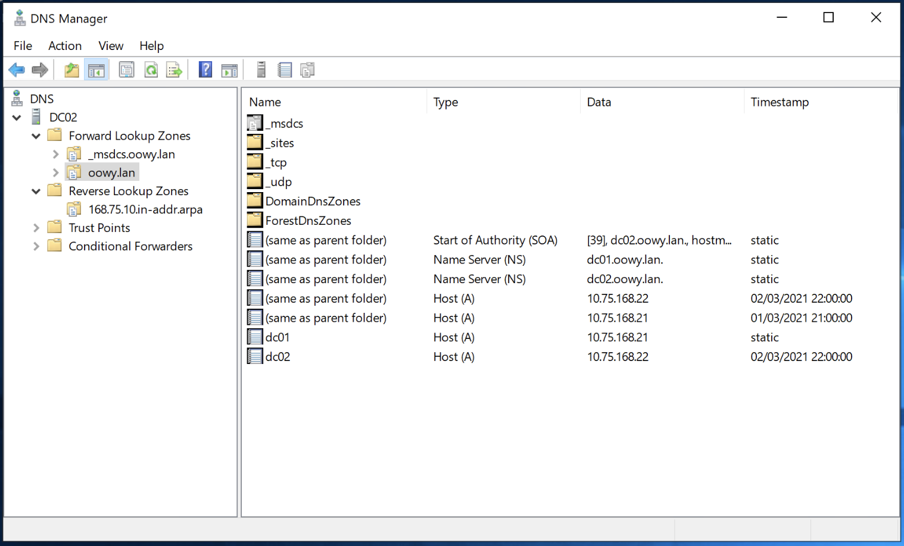Sort records by the Type column header
The width and height of the screenshot is (904, 546).
445,102
